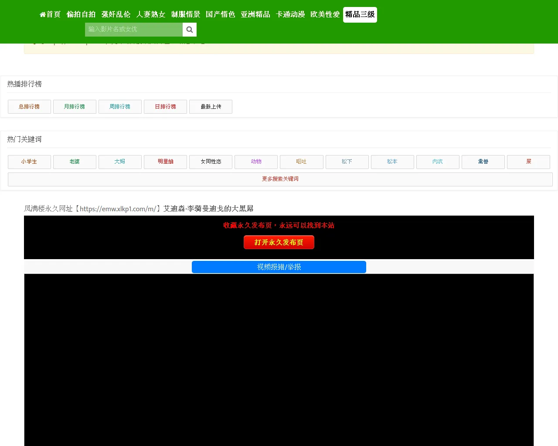Show the 周排行榜 ranking

click(120, 107)
